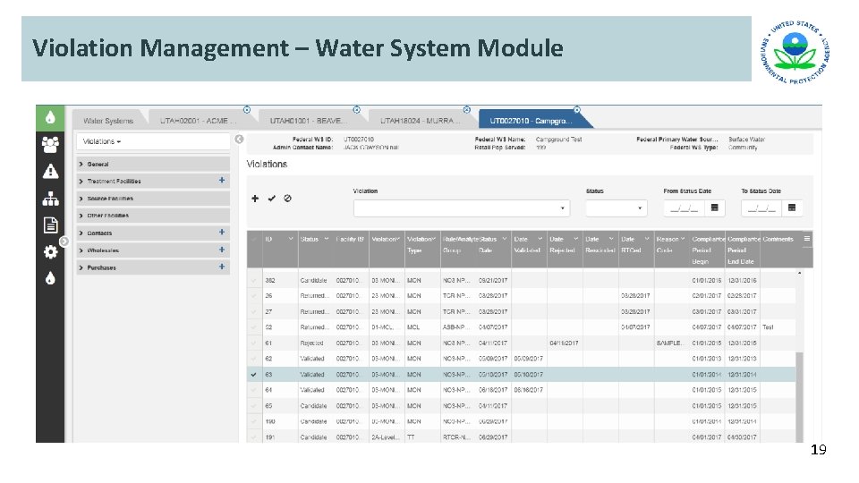Close the UTAH02001 - ACME tab
859x483 pixels.
tap(247, 110)
